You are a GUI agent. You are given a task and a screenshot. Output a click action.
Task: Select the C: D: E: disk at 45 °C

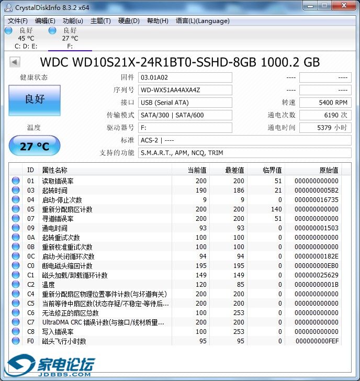click(x=26, y=38)
